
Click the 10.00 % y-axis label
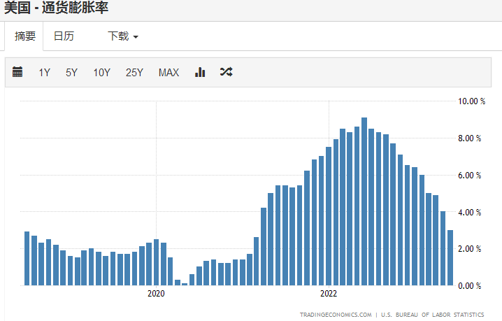pyautogui.click(x=471, y=101)
